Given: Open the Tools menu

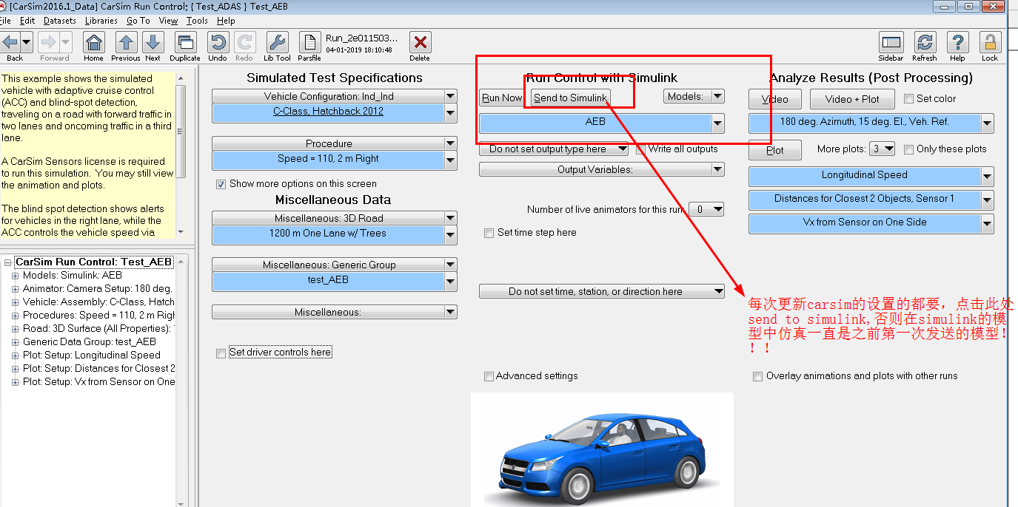Looking at the screenshot, I should coord(197,21).
